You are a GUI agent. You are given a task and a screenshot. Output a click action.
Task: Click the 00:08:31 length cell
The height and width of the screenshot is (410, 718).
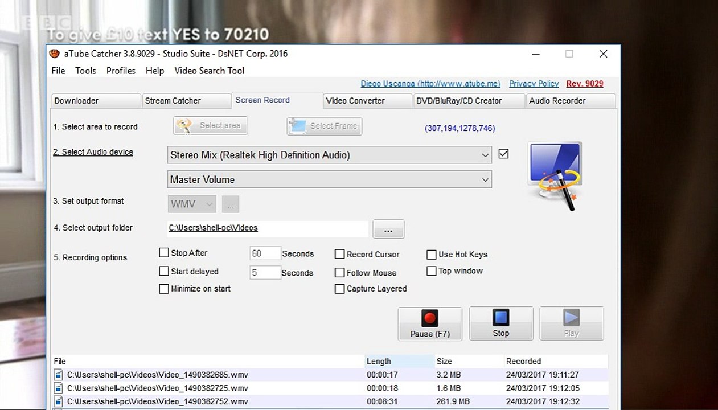point(382,401)
